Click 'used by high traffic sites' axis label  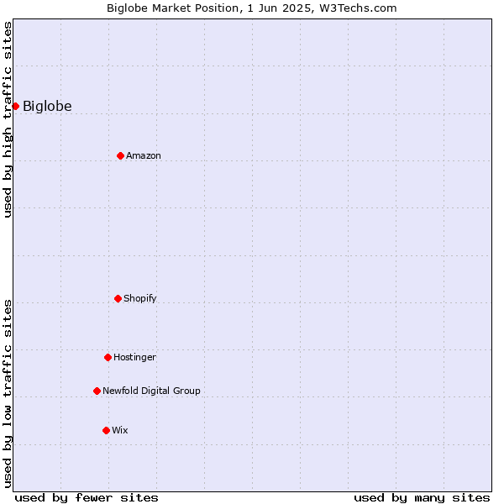[x=8, y=119]
